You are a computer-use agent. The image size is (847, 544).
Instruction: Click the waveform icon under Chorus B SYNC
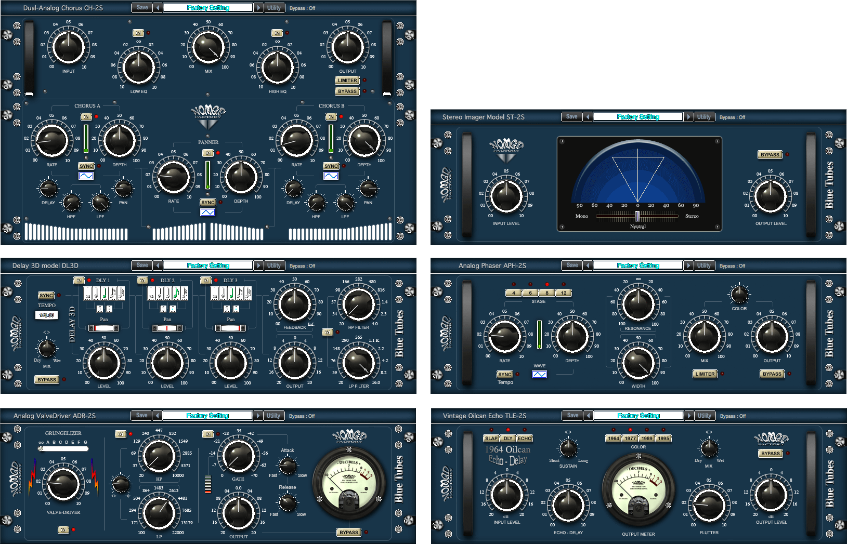point(330,176)
